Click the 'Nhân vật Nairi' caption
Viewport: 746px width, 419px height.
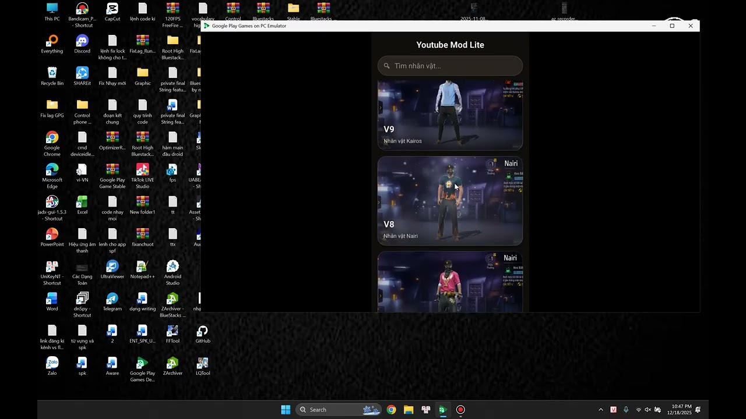coord(400,236)
